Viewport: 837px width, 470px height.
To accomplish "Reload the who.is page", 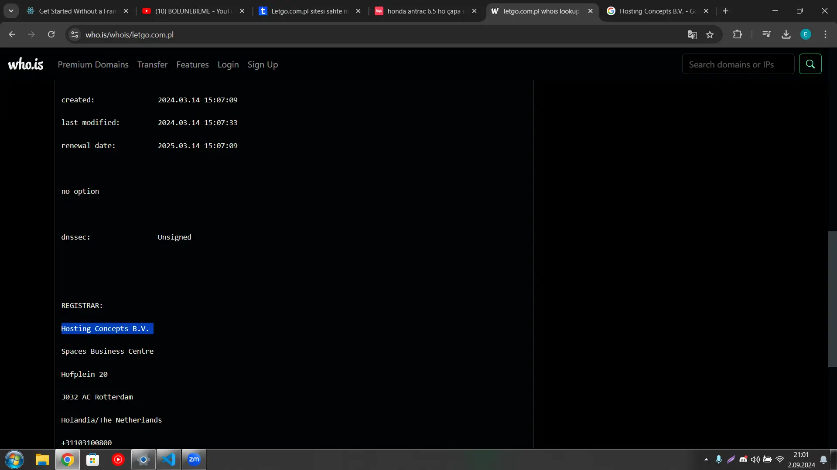I will 51,34.
